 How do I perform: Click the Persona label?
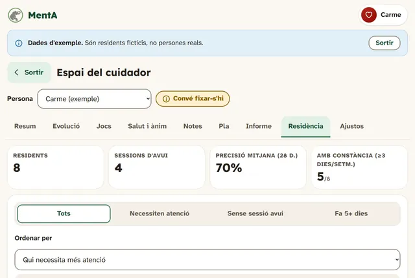20,99
